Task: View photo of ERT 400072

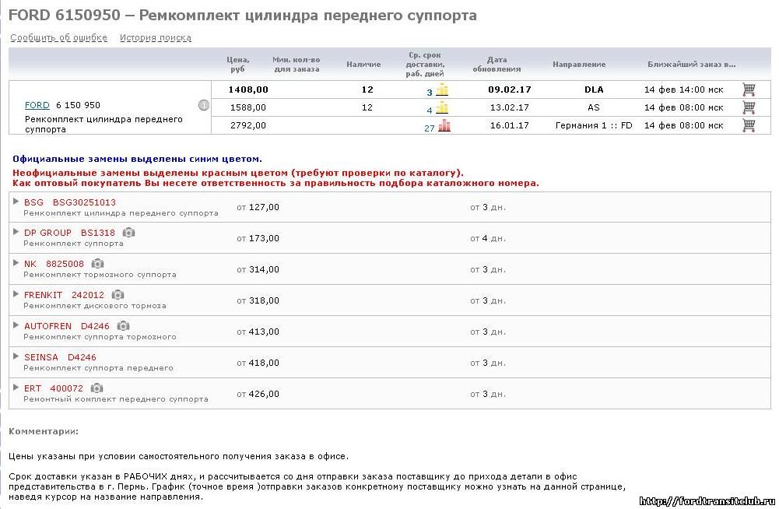Action: [96, 388]
